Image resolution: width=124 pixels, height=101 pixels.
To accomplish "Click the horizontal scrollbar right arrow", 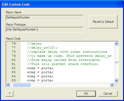I will tap(112, 85).
